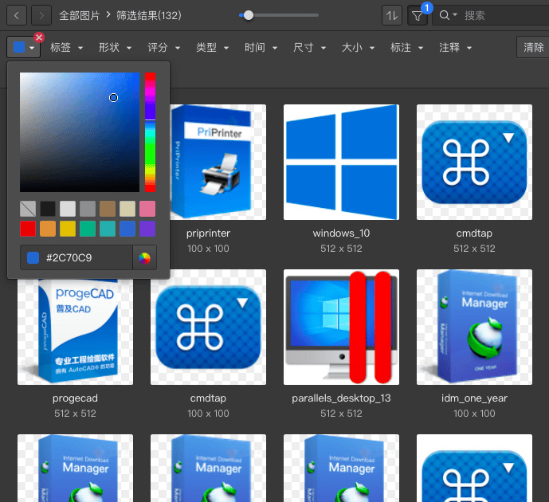Expand the 大小 filter dropdown
Image resolution: width=549 pixels, height=502 pixels.
(359, 47)
